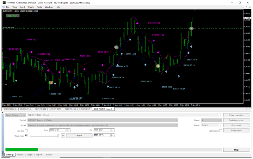The height and width of the screenshot is (159, 253).
Task: Open the Journal tab in tester
Action: pos(49,155)
